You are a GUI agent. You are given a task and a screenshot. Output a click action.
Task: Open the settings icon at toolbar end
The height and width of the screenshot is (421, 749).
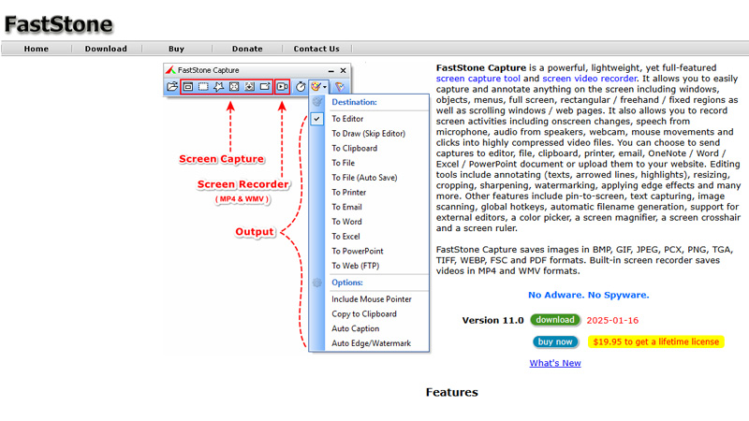(x=340, y=86)
